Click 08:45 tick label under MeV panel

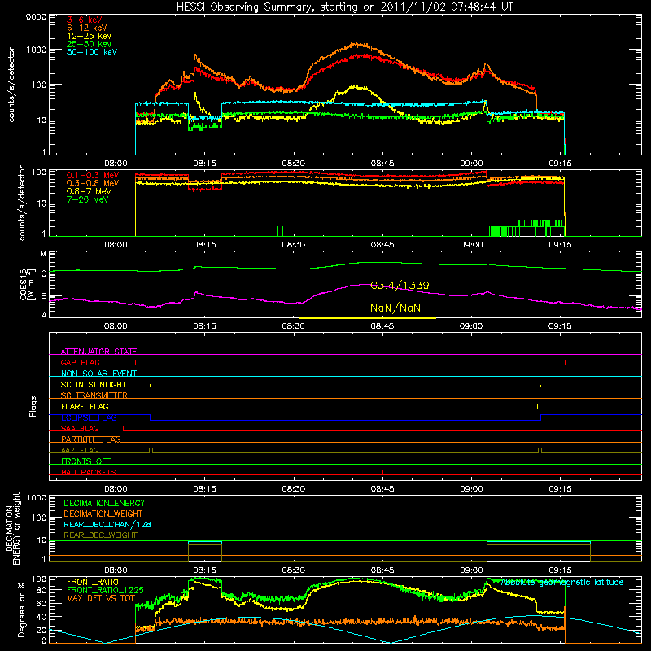(x=382, y=245)
